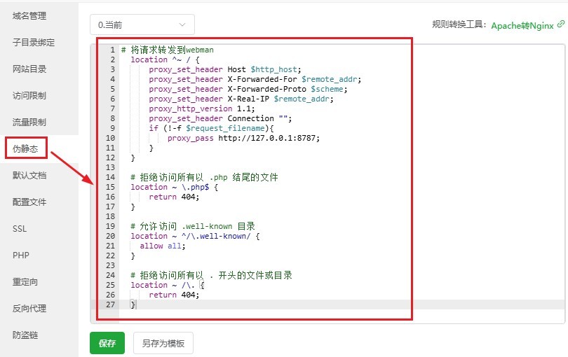
Task: Click the 另存为模板 button
Action: tap(163, 343)
